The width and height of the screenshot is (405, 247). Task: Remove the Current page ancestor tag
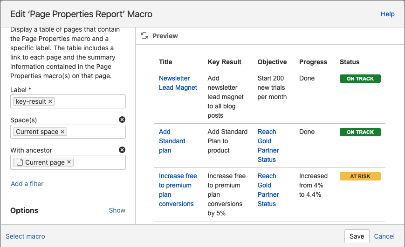pos(69,162)
